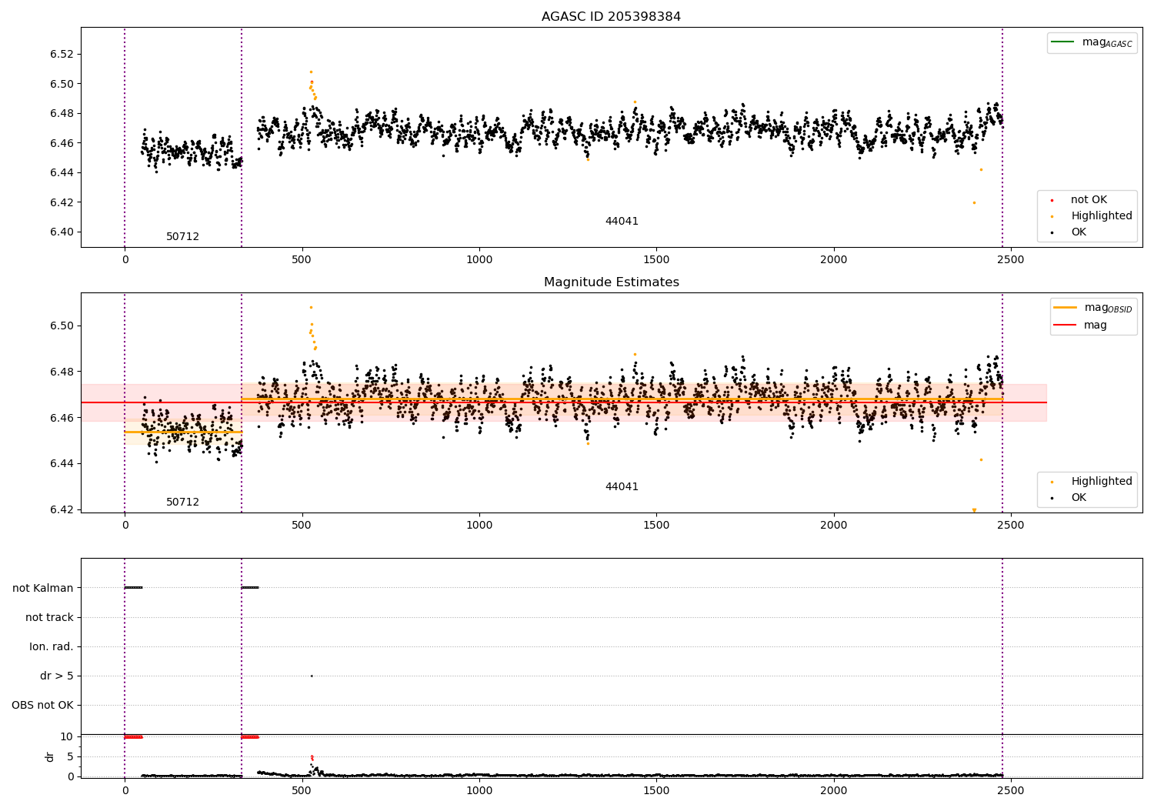Click the 6.42 y-tick in the middle plot
This screenshot has width=1154, height=808.
click(62, 510)
